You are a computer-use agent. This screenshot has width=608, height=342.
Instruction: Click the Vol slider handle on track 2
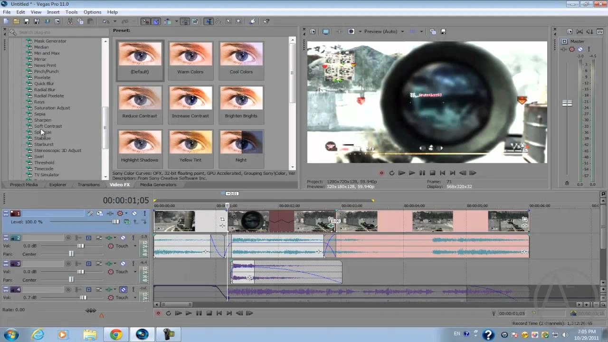[81, 246]
